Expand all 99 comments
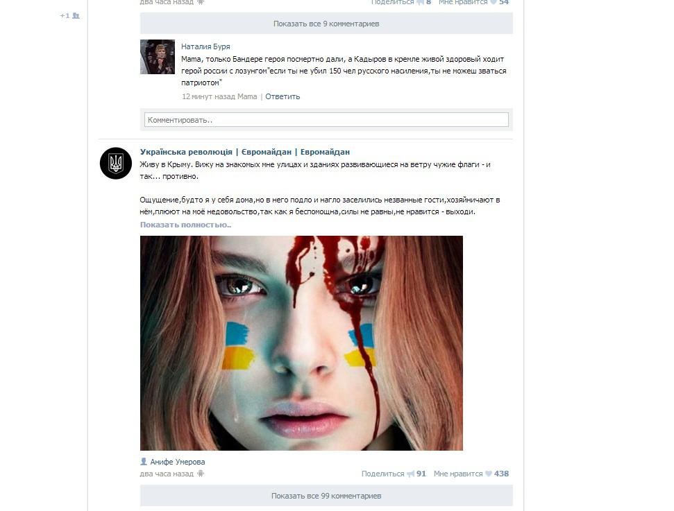 326,496
